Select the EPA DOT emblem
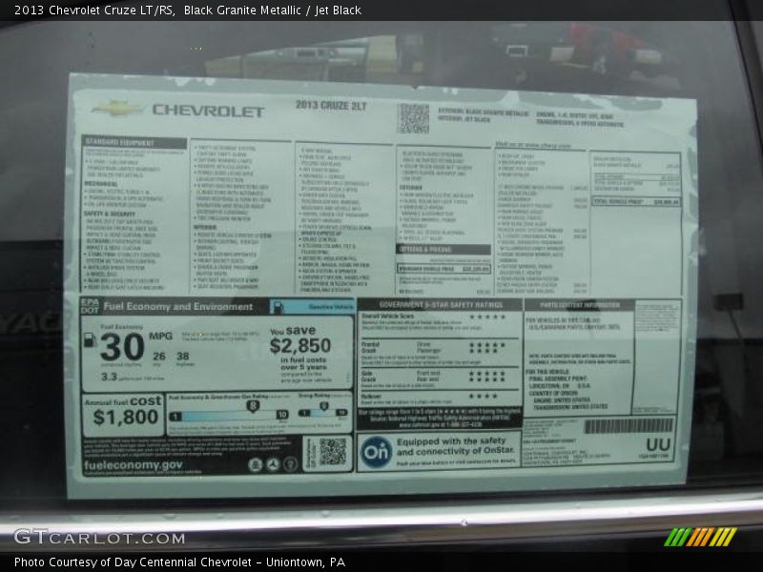Image resolution: width=763 pixels, height=572 pixels. (88, 305)
